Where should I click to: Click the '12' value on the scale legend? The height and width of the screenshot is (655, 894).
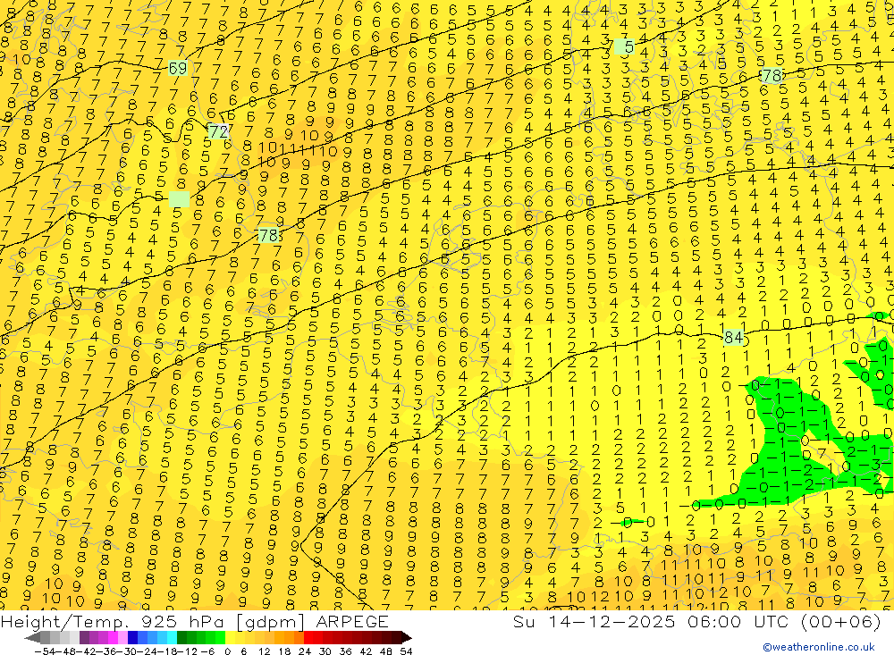(264, 651)
